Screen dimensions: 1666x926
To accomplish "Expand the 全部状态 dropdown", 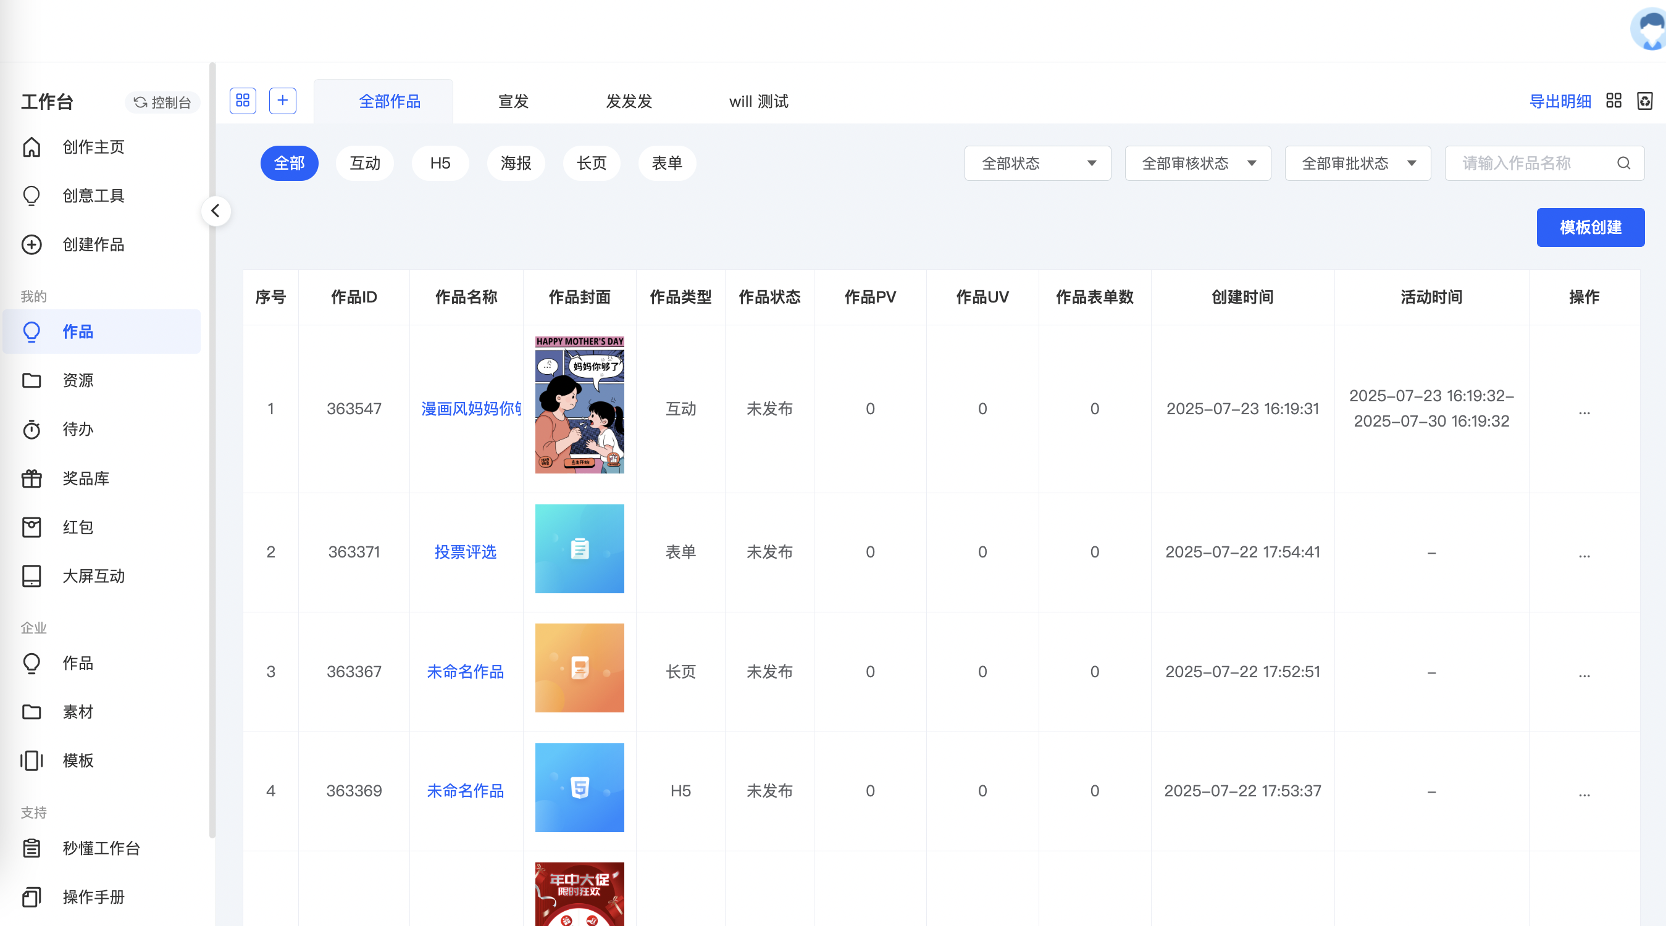I will (1037, 164).
